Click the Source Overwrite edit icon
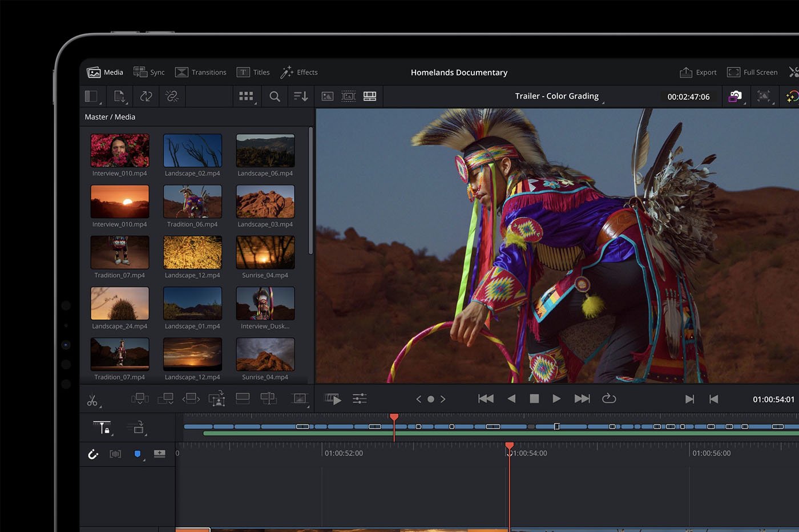This screenshot has width=799, height=532. pyautogui.click(x=268, y=398)
